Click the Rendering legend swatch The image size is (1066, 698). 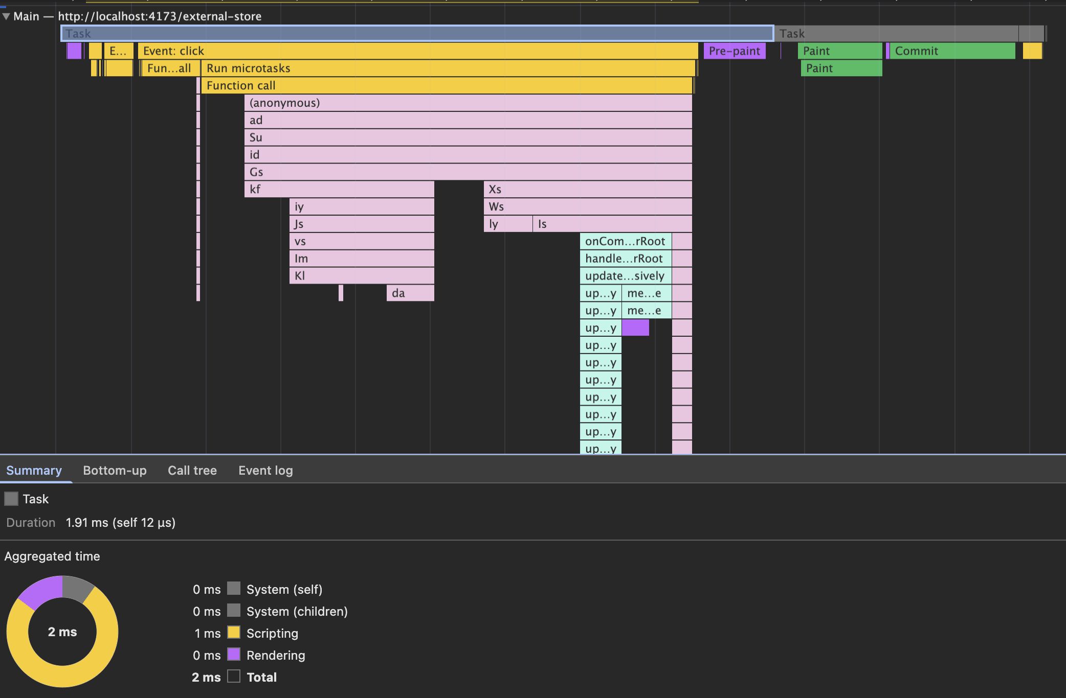click(x=234, y=655)
